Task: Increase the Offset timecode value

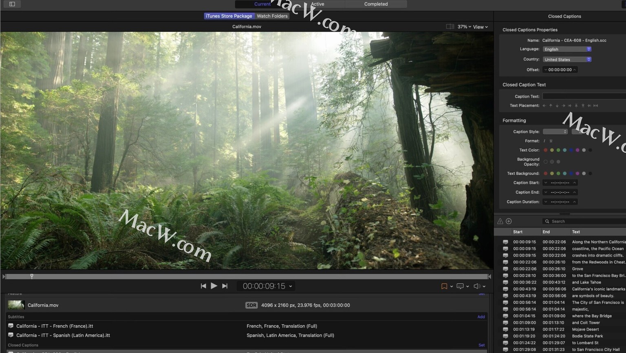Action: point(575,70)
